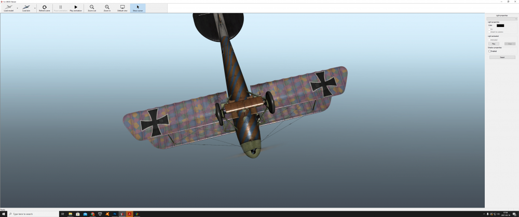Click the Pause animation toolbar button
Image resolution: width=519 pixels, height=217 pixels.
(61, 8)
